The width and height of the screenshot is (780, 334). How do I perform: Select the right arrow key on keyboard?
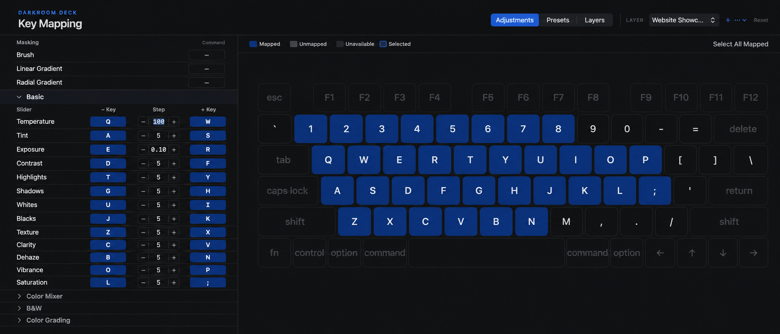pyautogui.click(x=754, y=253)
